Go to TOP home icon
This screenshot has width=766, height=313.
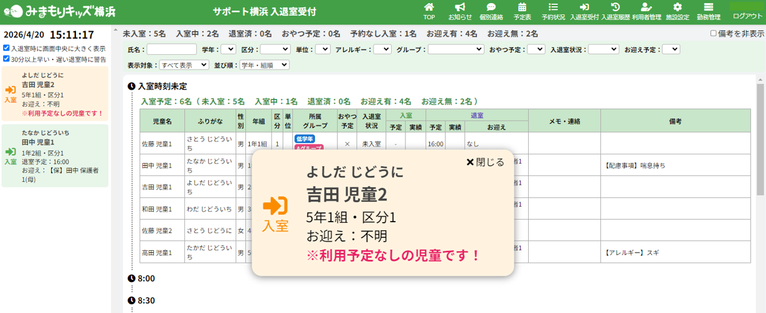tap(429, 11)
